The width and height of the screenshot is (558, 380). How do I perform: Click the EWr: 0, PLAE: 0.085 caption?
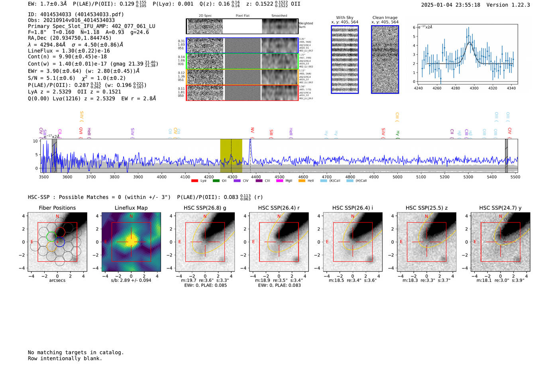(205, 285)
